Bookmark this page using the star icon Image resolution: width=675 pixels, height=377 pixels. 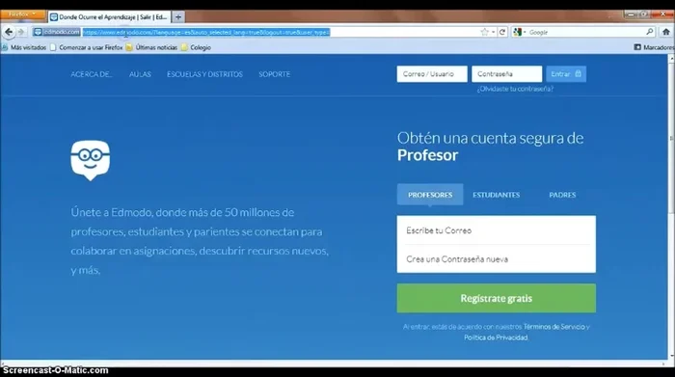pyautogui.click(x=484, y=32)
